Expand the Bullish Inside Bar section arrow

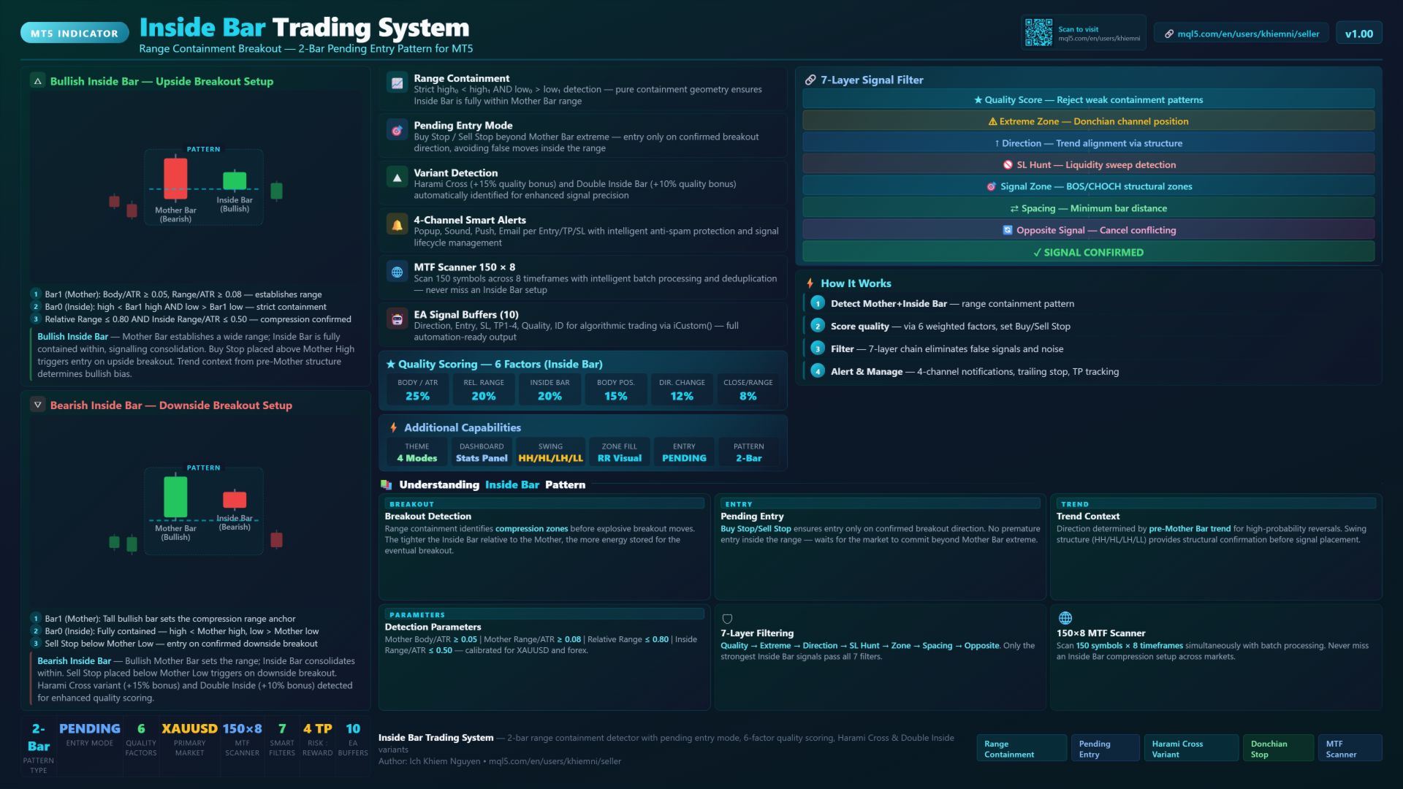point(38,81)
